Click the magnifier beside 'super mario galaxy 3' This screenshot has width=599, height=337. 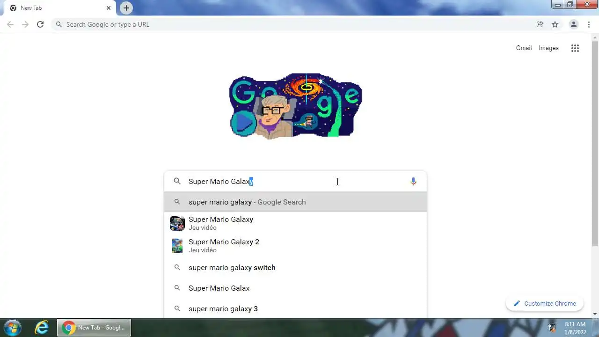[x=177, y=308]
